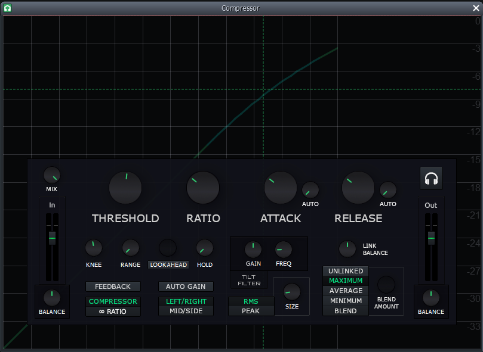The width and height of the screenshot is (483, 352).
Task: Click the output Balance knob
Action: click(x=431, y=298)
